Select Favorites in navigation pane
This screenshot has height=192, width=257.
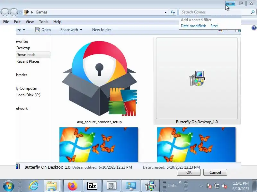coord(22,41)
